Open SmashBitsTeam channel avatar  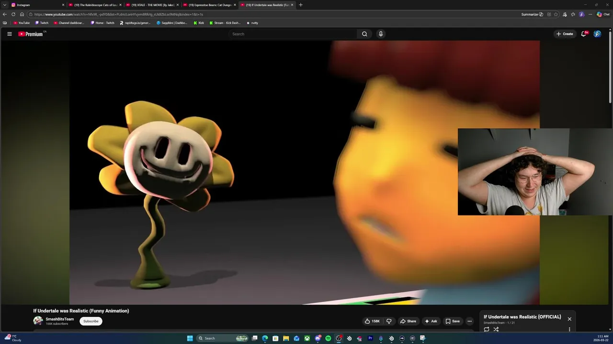[38, 321]
